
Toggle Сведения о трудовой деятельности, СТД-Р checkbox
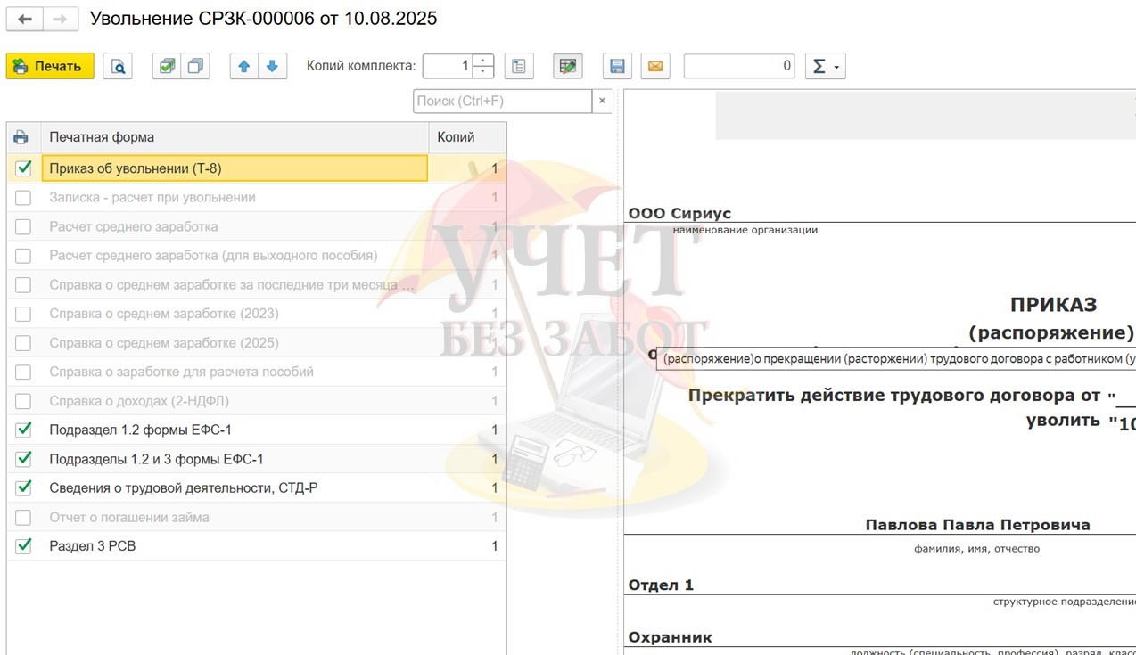coord(23,487)
